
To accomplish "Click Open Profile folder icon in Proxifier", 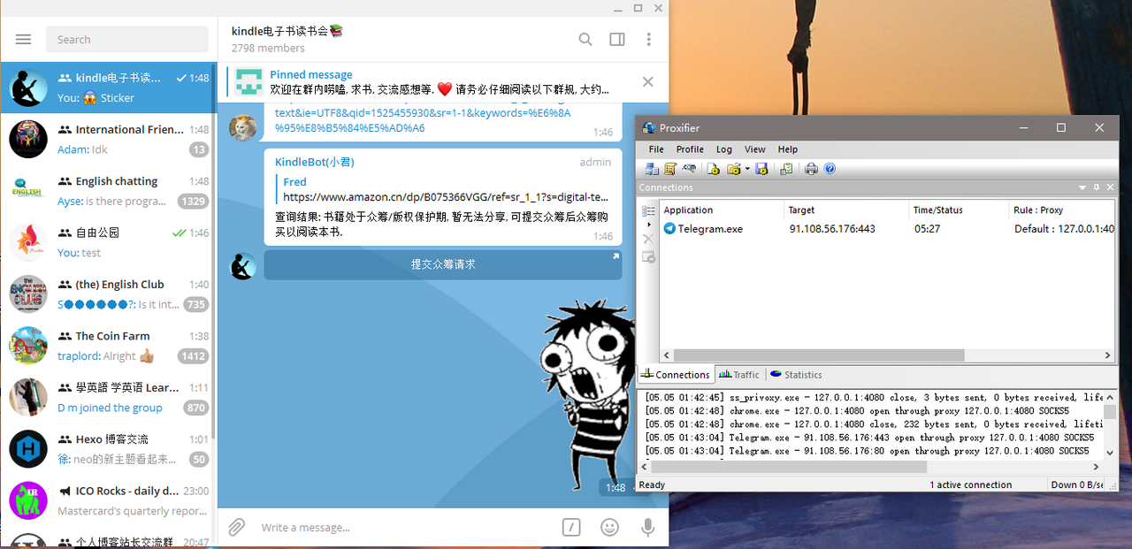I will pos(733,169).
